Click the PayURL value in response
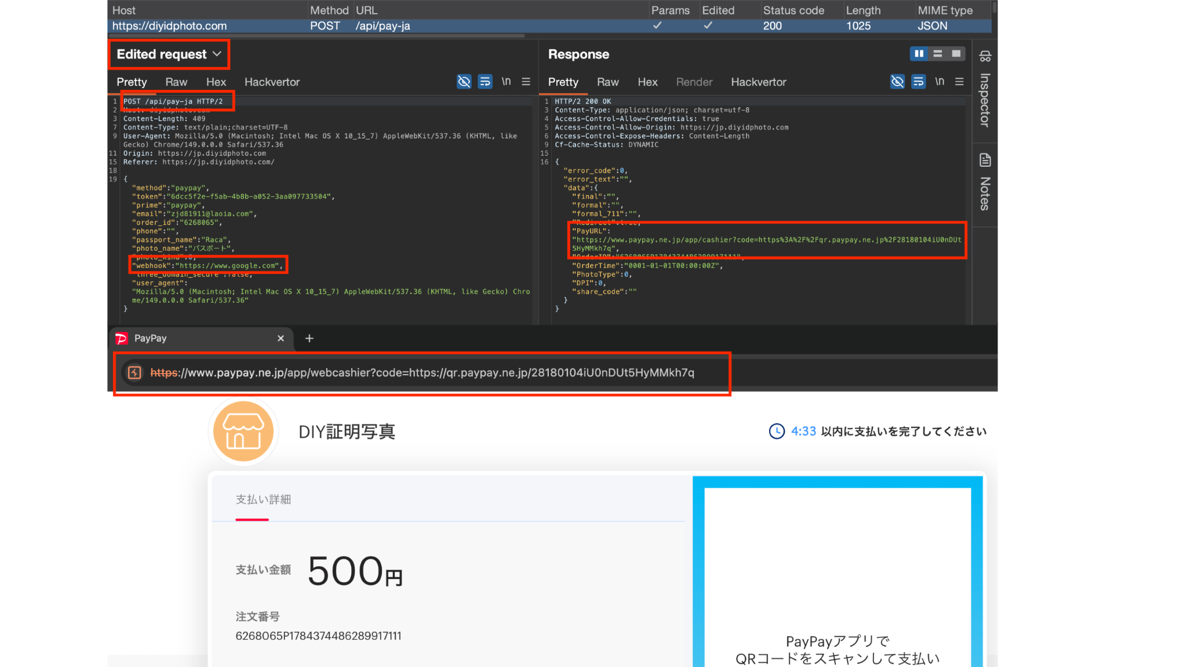 pos(766,244)
